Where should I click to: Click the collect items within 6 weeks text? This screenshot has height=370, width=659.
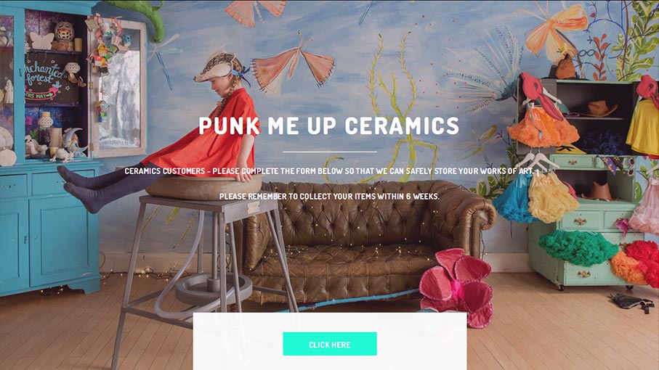(329, 197)
